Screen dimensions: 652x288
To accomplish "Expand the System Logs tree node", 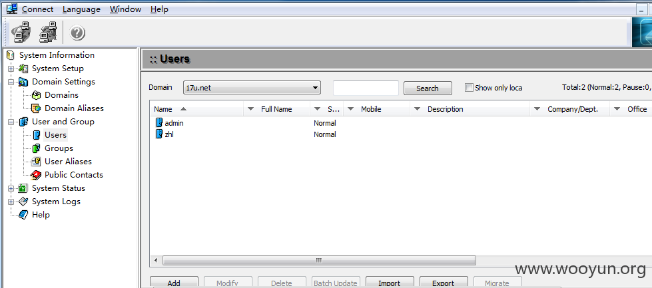I will [11, 202].
